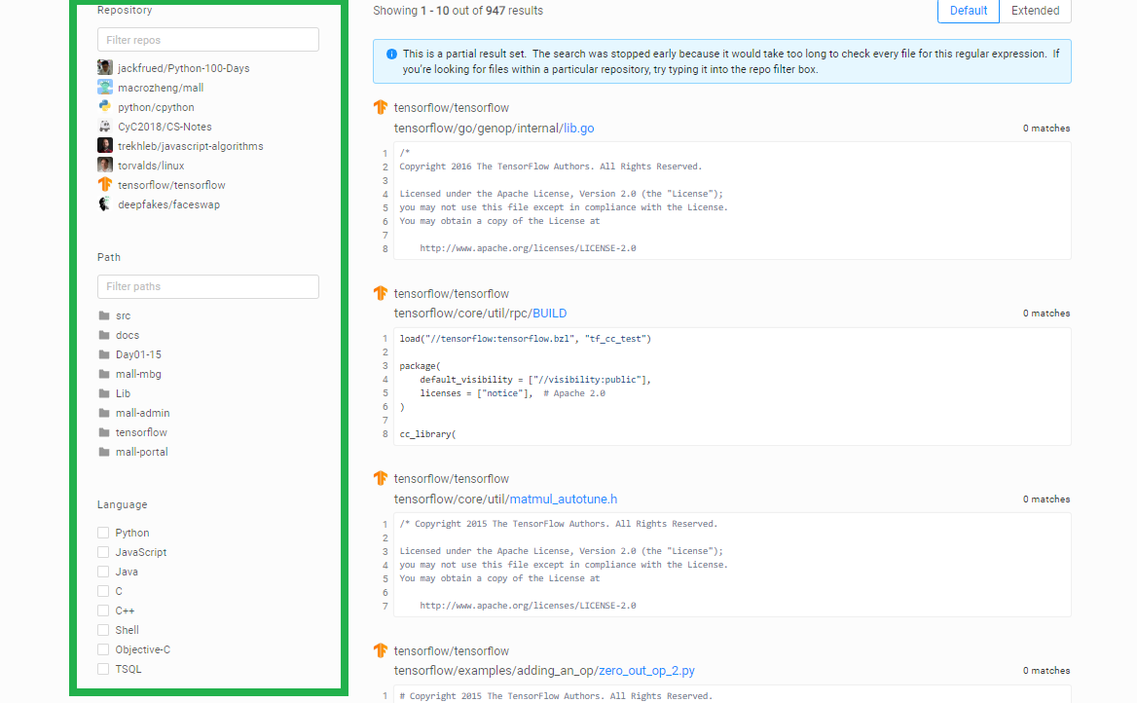
Task: Open the lib.go file link
Action: tap(578, 129)
